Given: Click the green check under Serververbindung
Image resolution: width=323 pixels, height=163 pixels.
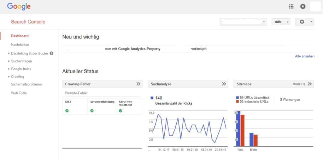Looking at the screenshot, I should click(92, 111).
